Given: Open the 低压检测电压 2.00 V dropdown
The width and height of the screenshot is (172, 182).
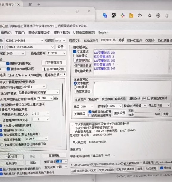Looking at the screenshot, I should pyautogui.click(x=37, y=139).
